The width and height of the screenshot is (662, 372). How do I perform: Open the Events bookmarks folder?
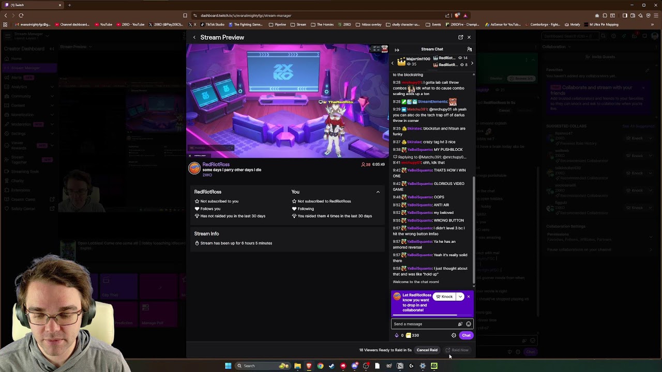coord(433,24)
